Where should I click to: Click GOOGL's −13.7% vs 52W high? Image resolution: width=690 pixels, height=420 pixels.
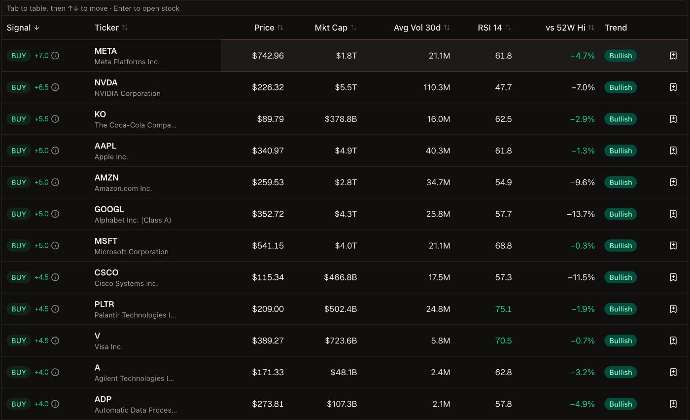pos(581,214)
